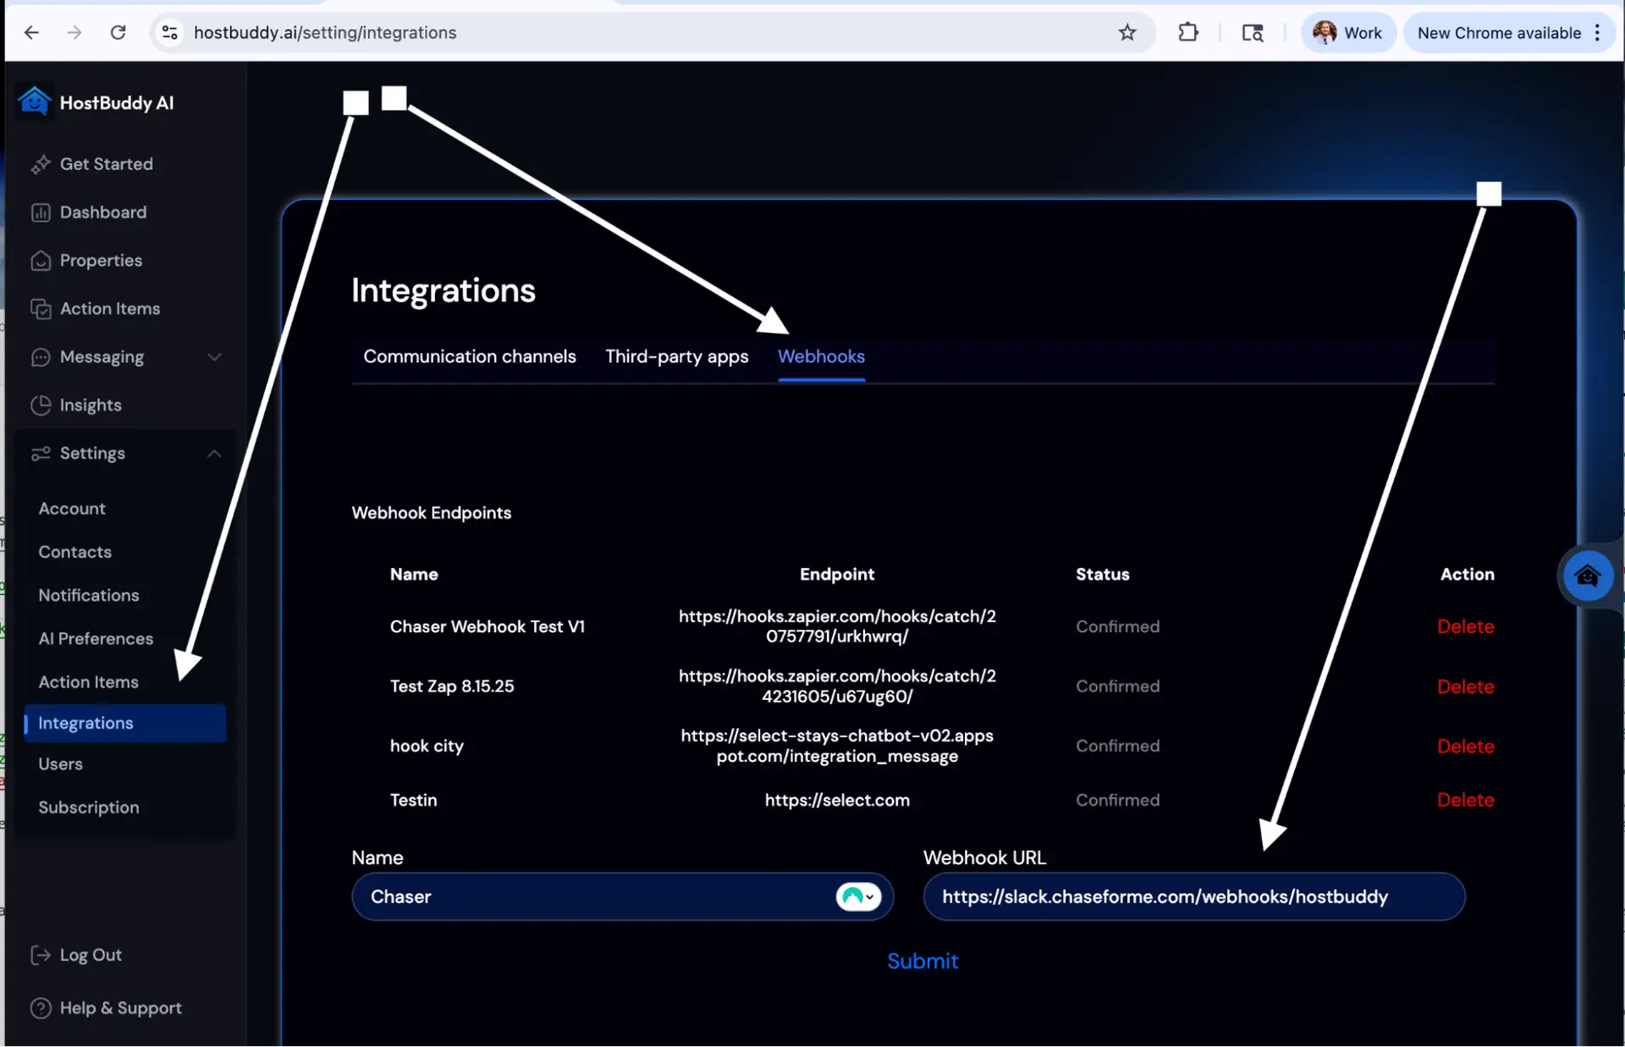This screenshot has width=1625, height=1047.
Task: Click the HostBuddy AI home logo
Action: tap(34, 101)
